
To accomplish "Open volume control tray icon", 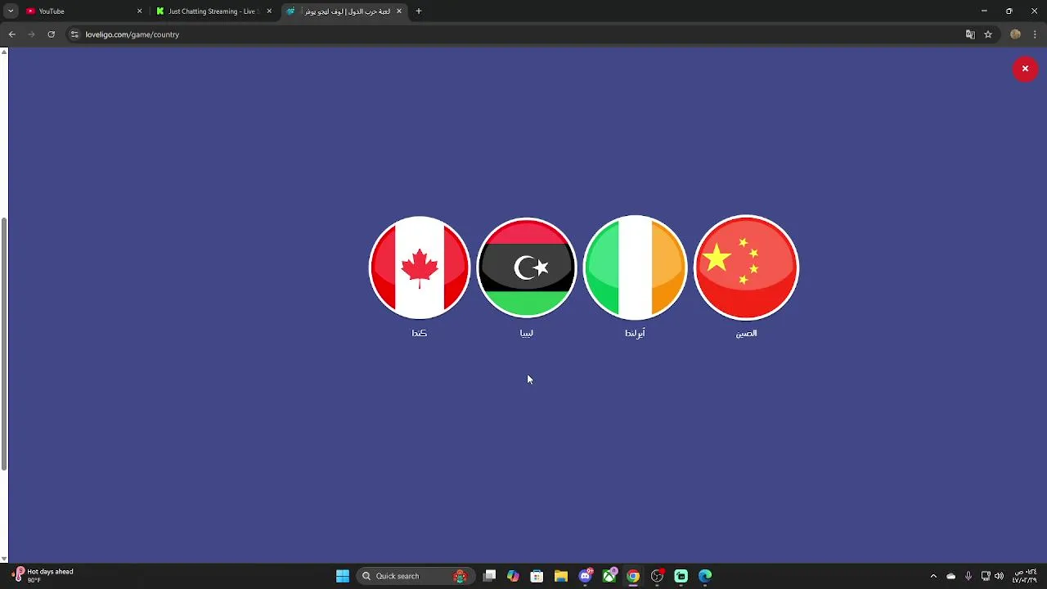I will pos(999,576).
